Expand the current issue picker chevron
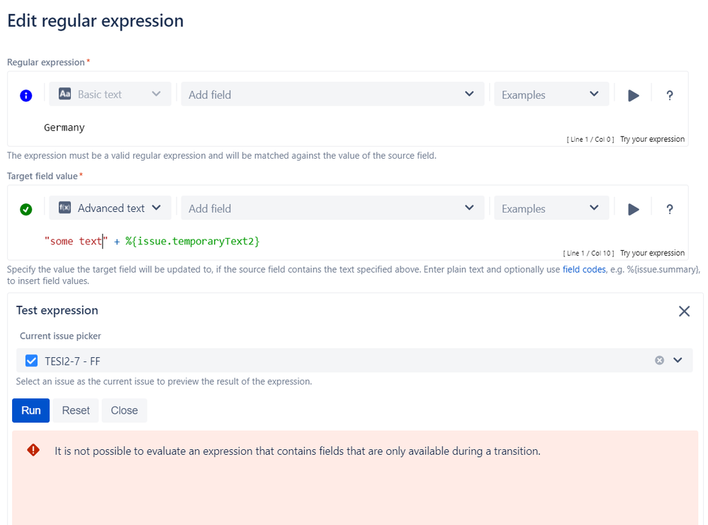The width and height of the screenshot is (708, 525). (678, 361)
